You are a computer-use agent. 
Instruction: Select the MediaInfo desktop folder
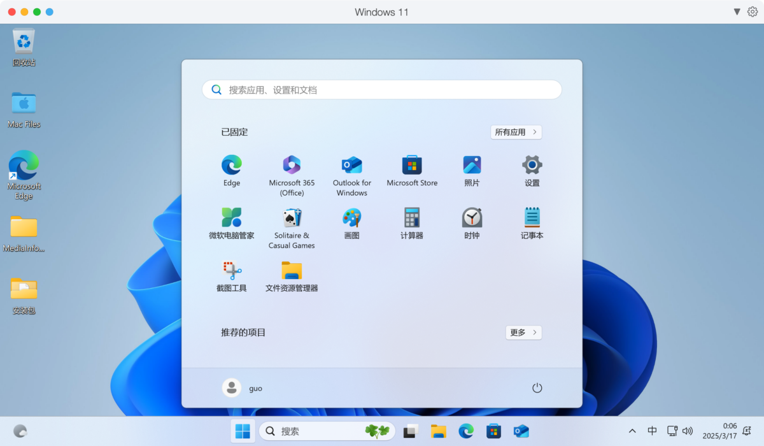coord(24,234)
